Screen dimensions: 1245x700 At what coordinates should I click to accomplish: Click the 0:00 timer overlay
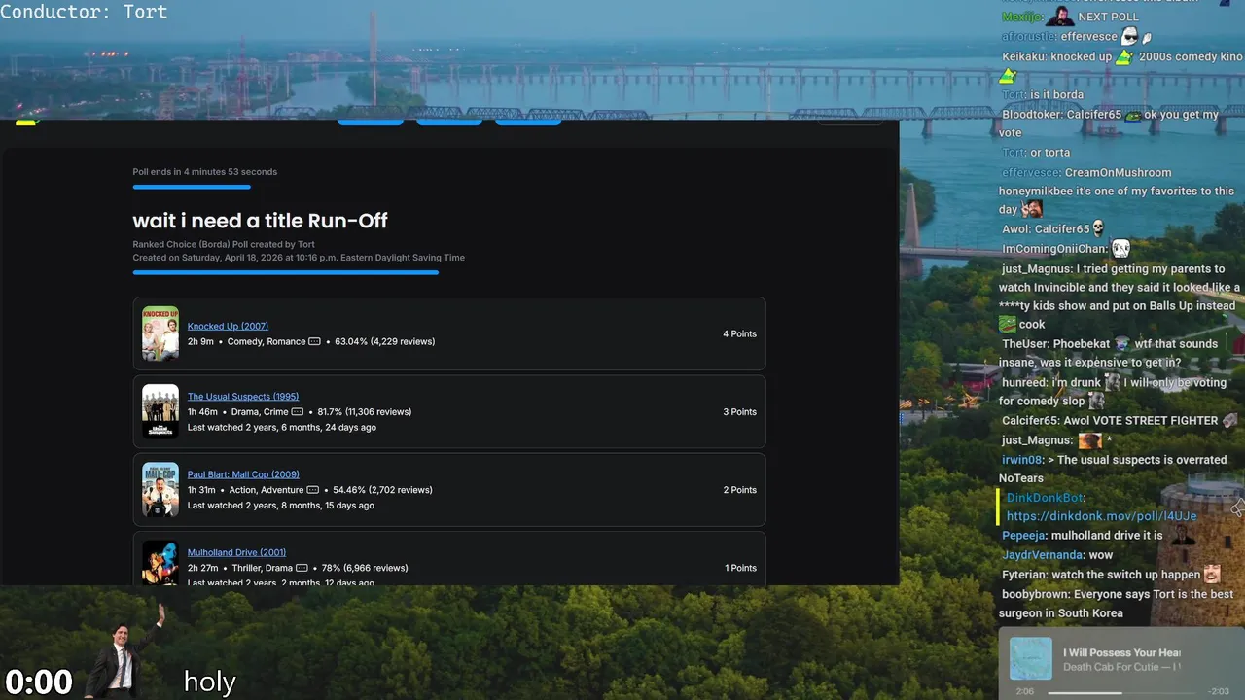point(39,682)
